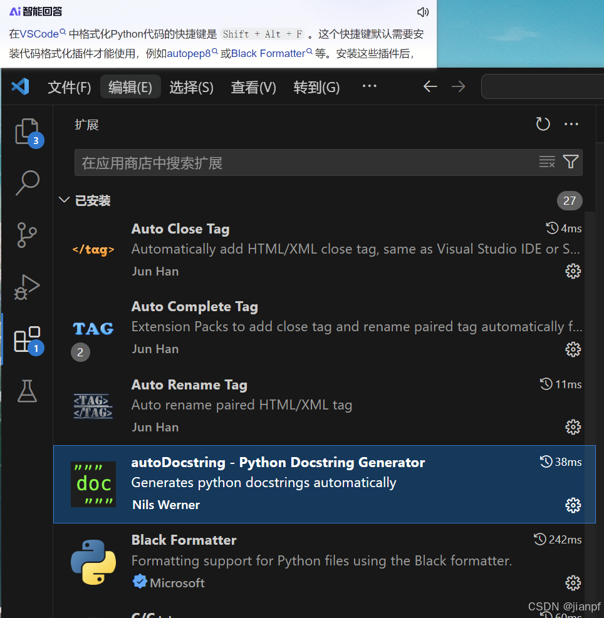Viewport: 604px width, 618px height.
Task: Refresh the extensions list
Action: tap(543, 124)
